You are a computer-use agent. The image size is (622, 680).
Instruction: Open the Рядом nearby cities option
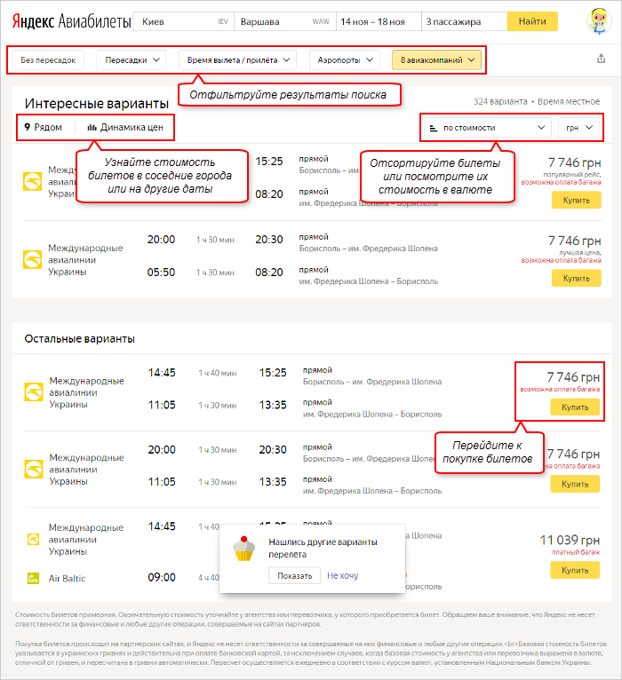point(44,127)
